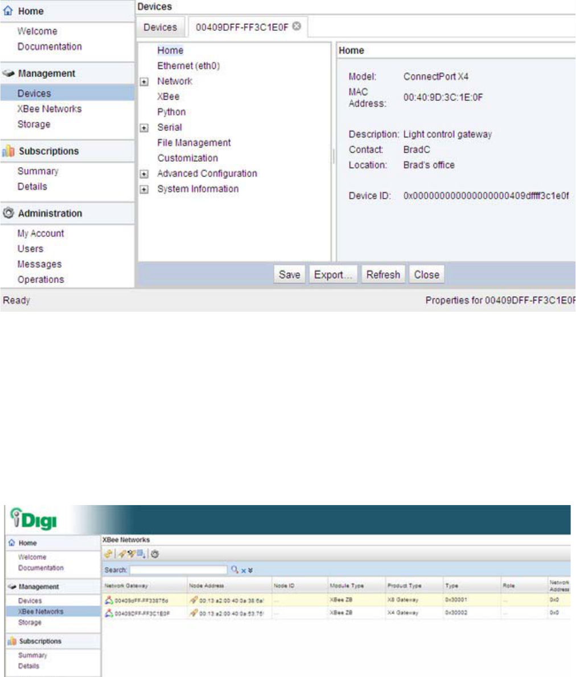Viewport: 576px width, 677px height.
Task: Open Storage in lower window sidebar
Action: [x=30, y=622]
